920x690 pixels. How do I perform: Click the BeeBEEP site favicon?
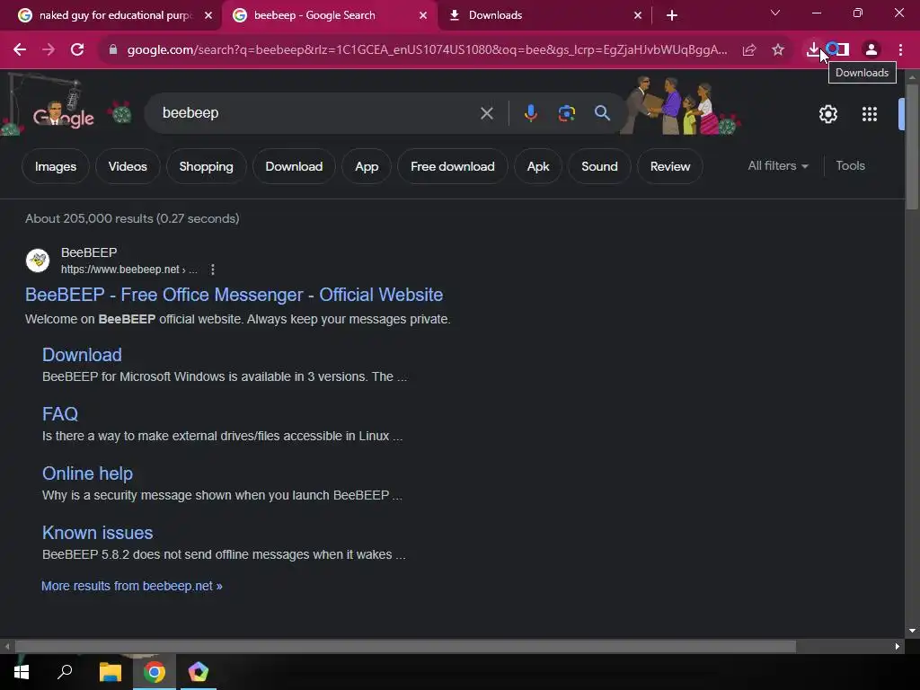click(x=38, y=260)
